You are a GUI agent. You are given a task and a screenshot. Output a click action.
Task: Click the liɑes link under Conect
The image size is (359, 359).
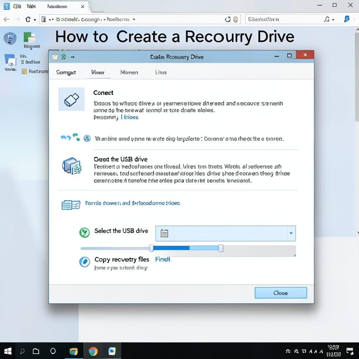coord(130,117)
